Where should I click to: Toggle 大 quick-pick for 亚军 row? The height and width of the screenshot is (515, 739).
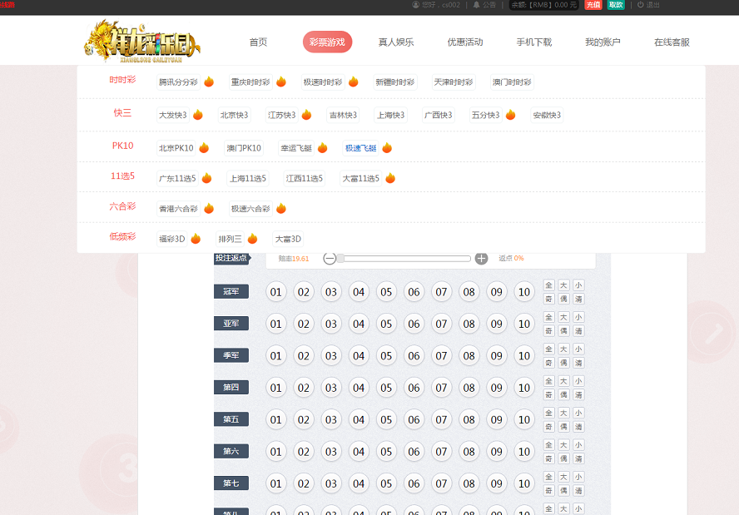563,316
